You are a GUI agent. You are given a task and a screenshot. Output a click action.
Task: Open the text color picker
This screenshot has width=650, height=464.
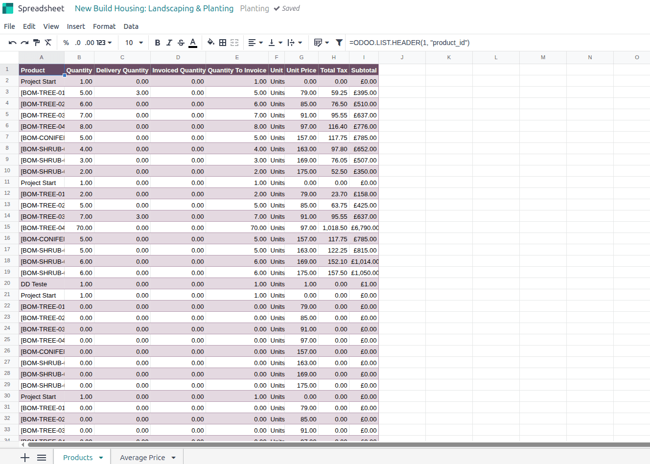click(x=193, y=43)
